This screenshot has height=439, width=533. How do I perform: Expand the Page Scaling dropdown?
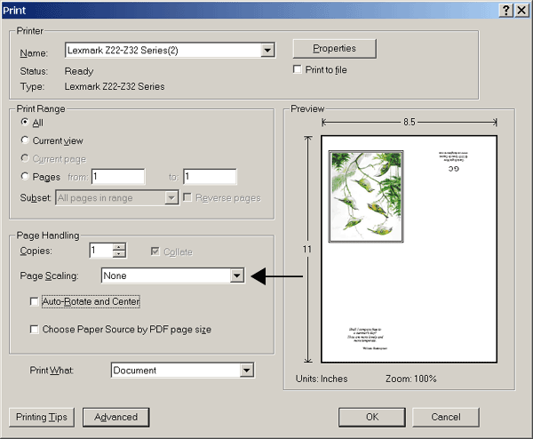click(x=236, y=276)
